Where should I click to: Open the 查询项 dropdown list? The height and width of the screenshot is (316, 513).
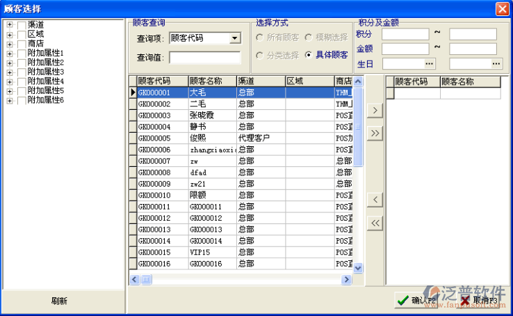(x=235, y=39)
